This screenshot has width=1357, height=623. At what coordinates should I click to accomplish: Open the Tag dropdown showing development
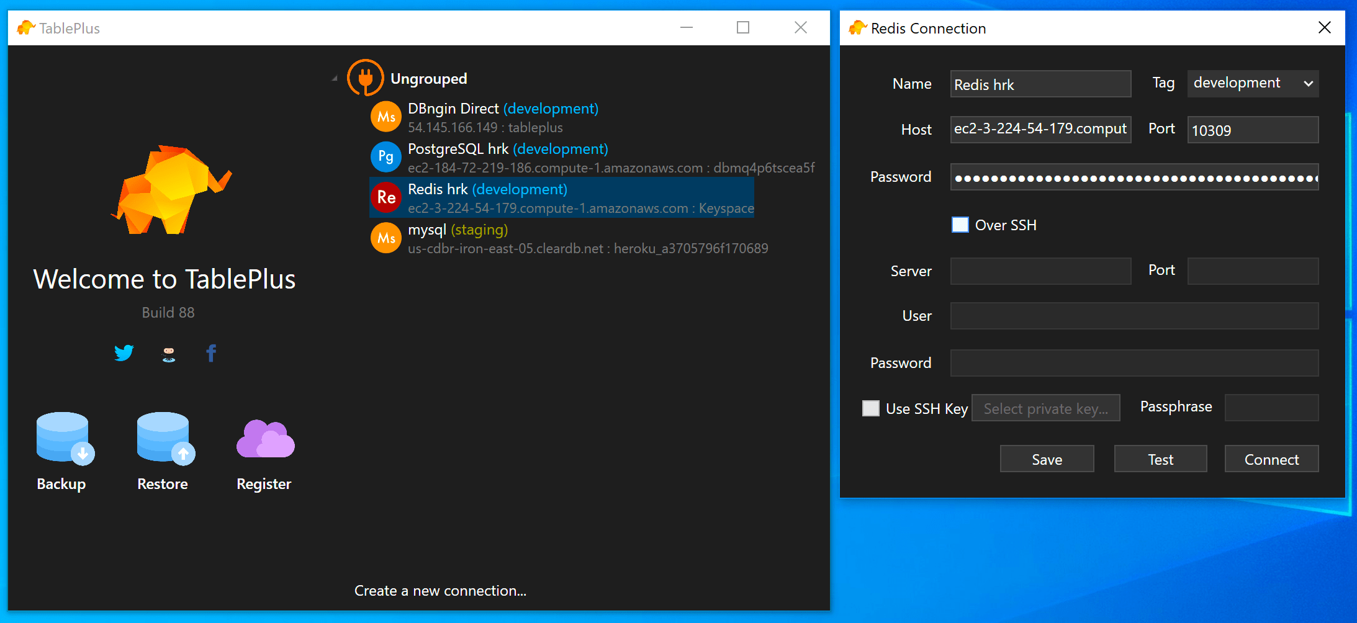tap(1252, 83)
